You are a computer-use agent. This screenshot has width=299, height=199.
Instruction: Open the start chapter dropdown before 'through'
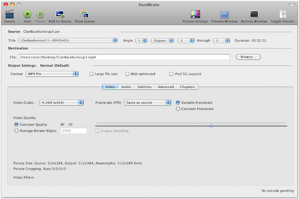186,40
